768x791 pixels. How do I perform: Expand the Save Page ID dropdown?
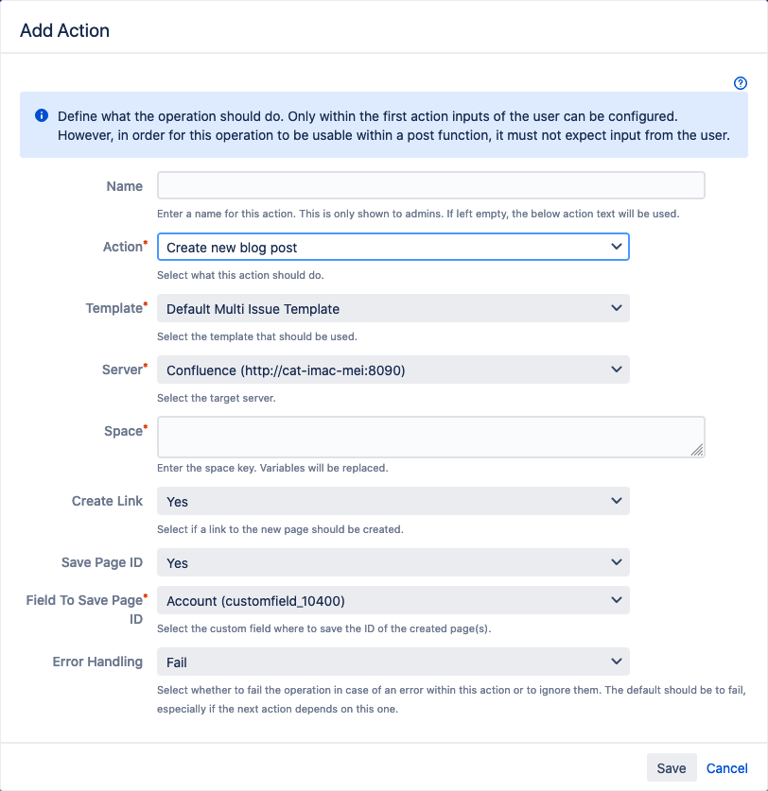[393, 562]
